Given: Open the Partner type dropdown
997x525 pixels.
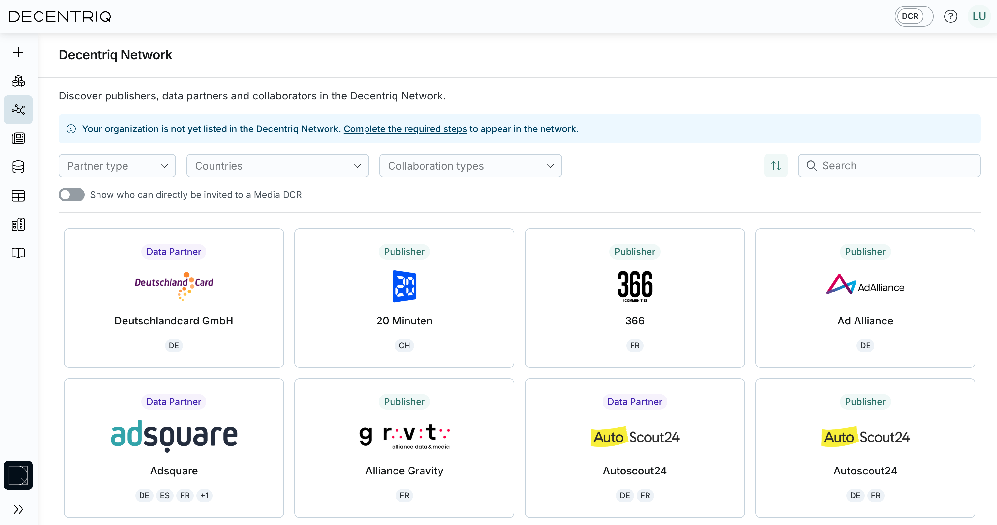Looking at the screenshot, I should (117, 165).
